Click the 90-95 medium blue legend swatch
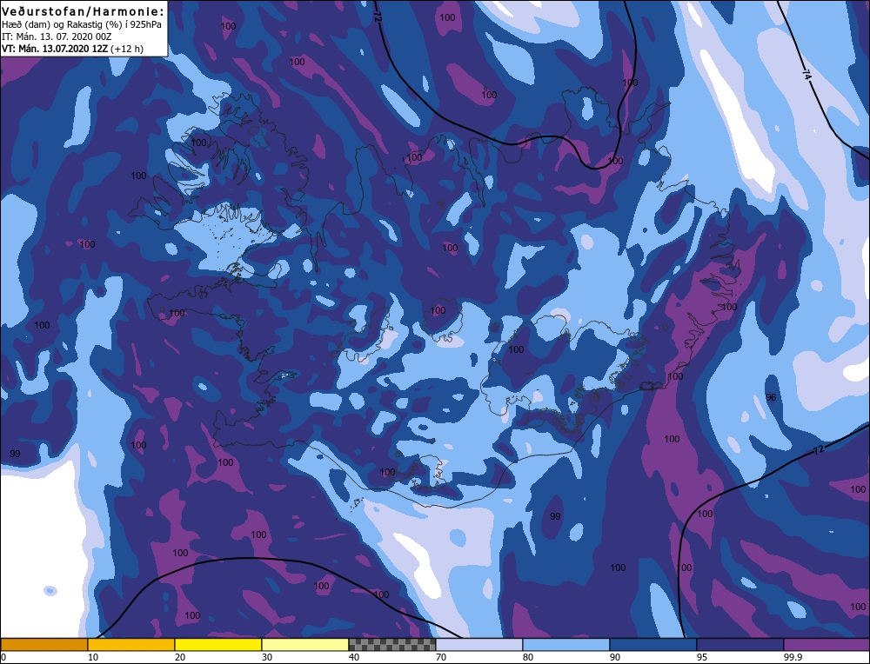Image resolution: width=870 pixels, height=664 pixels. click(x=653, y=644)
